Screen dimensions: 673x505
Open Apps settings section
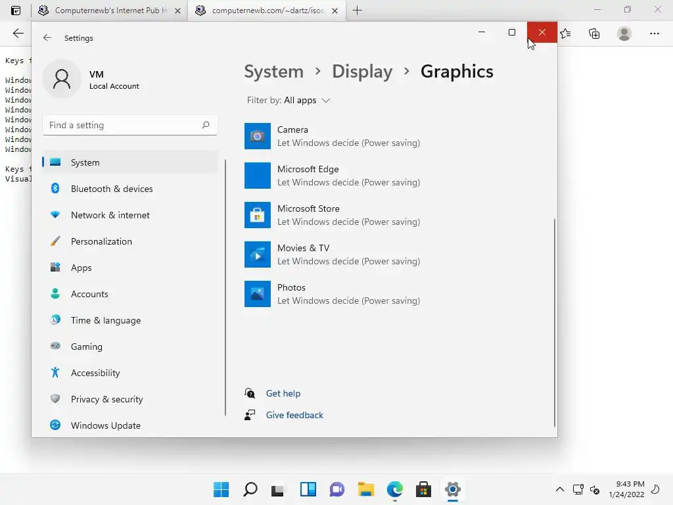point(130,268)
